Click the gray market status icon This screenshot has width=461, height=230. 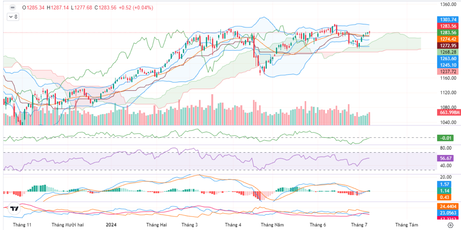click(12, 7)
